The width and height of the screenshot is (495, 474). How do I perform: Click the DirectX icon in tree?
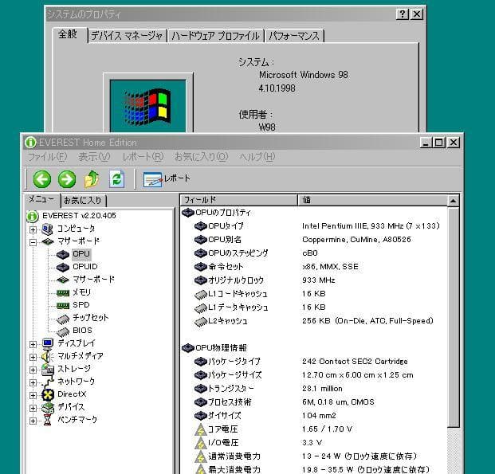tap(48, 394)
